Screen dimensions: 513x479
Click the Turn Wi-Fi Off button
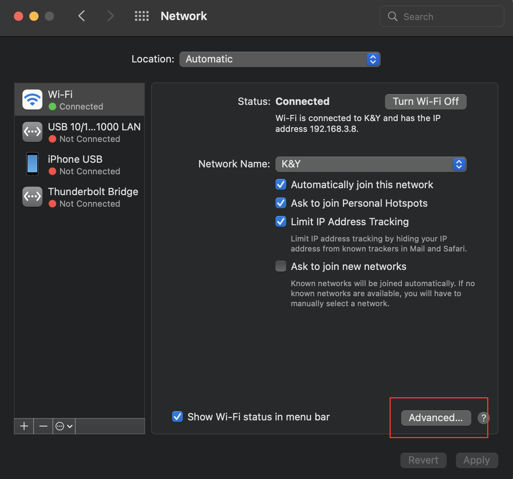coord(426,102)
